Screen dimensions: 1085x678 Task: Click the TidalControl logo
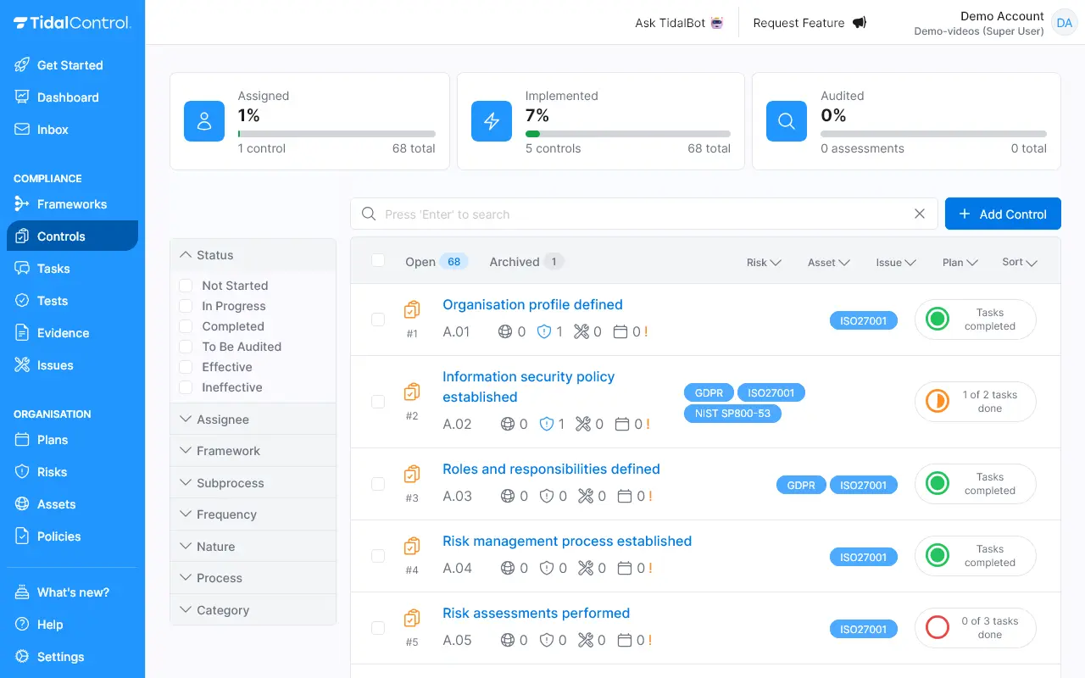(72, 23)
